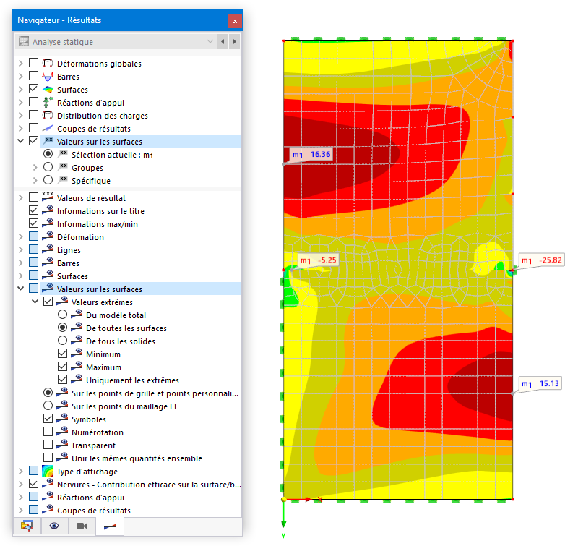Click the upper Coupes de résultats icon
The height and width of the screenshot is (546, 565).
(48, 128)
